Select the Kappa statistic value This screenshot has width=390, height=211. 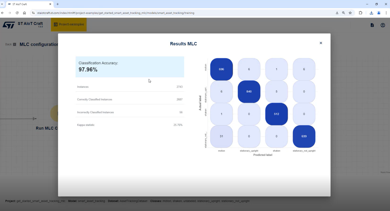tap(178, 125)
